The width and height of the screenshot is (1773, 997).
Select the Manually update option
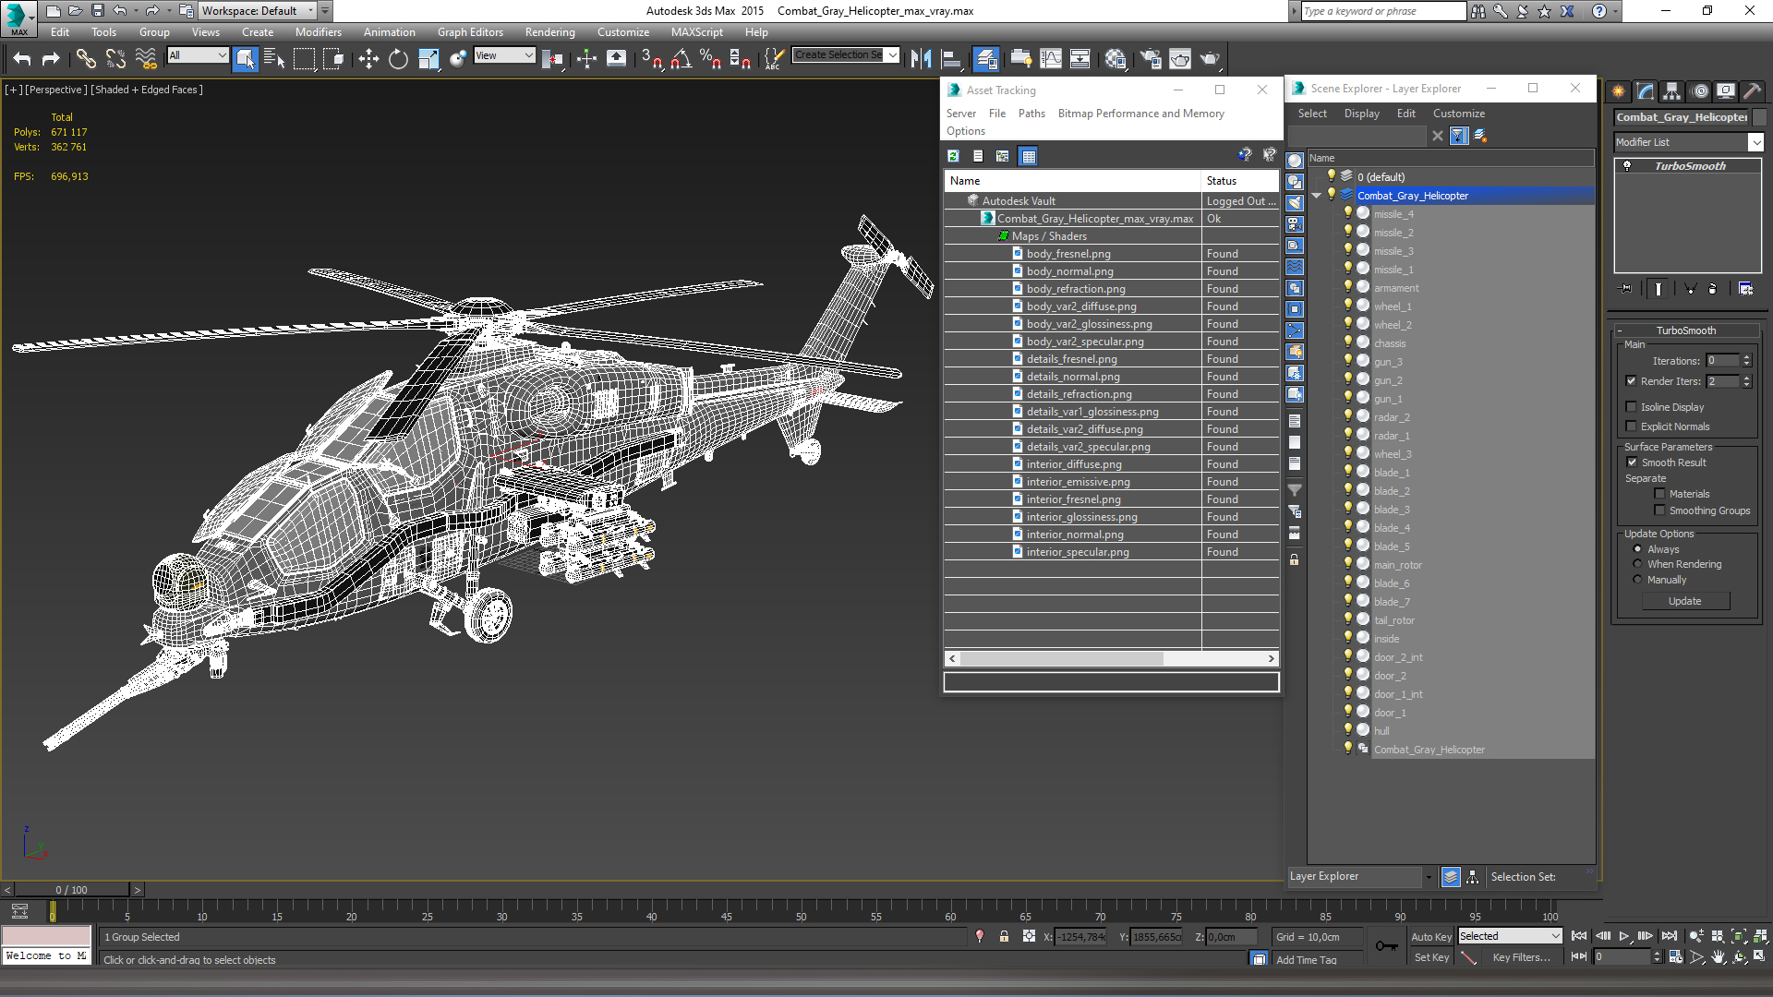click(x=1637, y=580)
